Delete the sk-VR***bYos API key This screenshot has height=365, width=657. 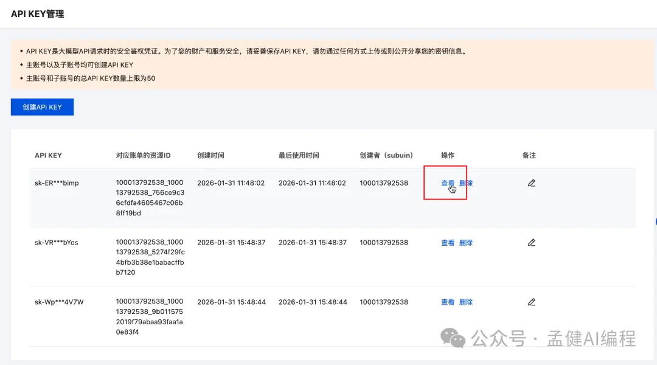click(466, 243)
